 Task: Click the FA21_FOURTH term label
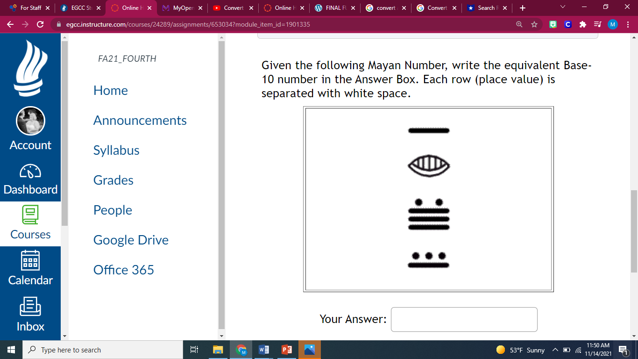coord(127,58)
